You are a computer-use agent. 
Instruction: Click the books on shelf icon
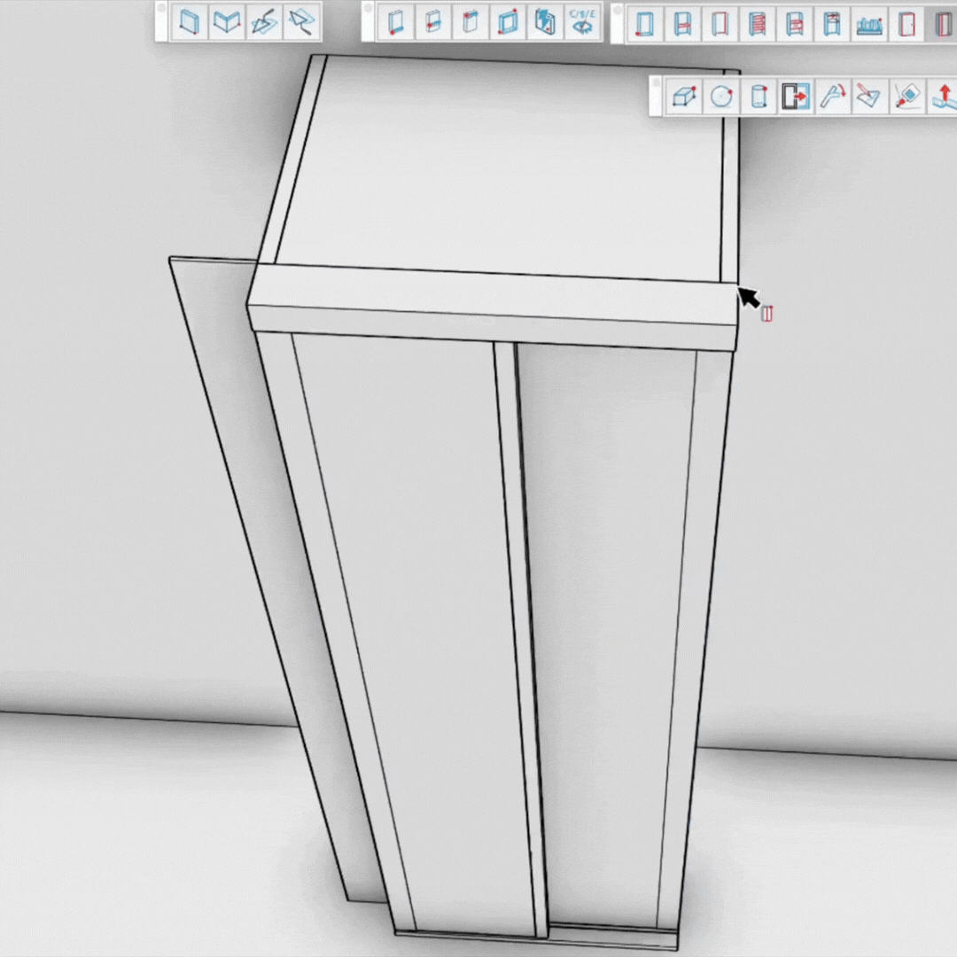(x=869, y=24)
